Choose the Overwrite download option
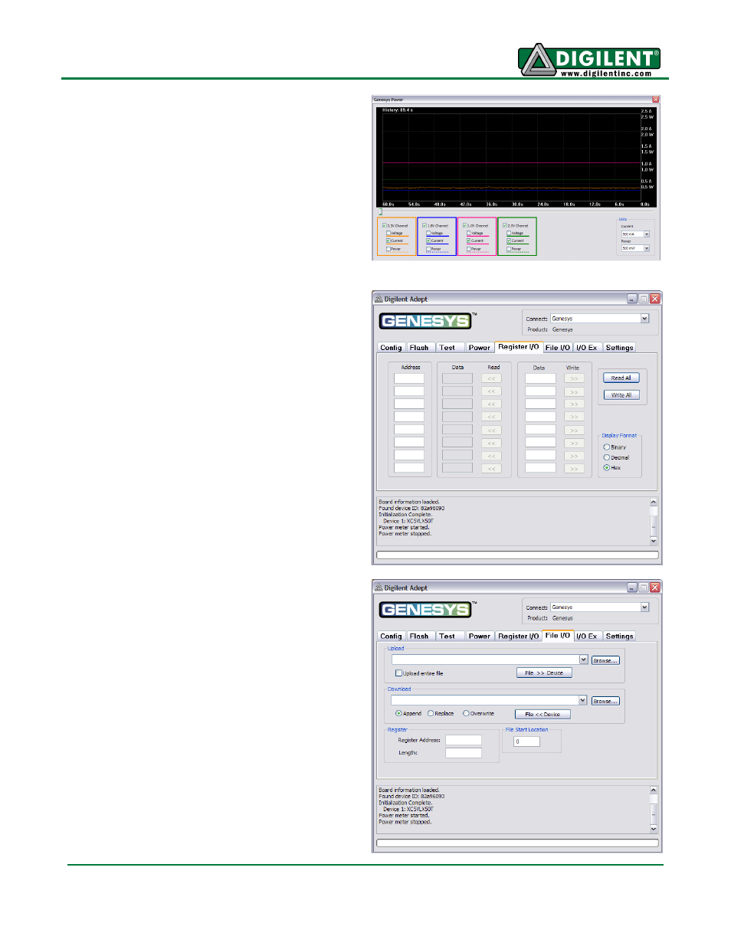The height and width of the screenshot is (946, 731). point(466,714)
